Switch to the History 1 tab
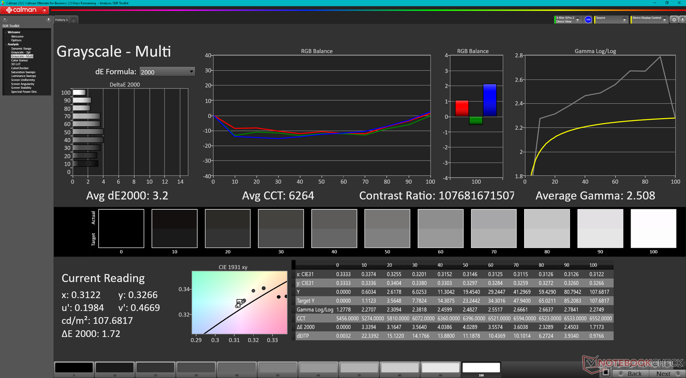The width and height of the screenshot is (686, 378). [61, 20]
